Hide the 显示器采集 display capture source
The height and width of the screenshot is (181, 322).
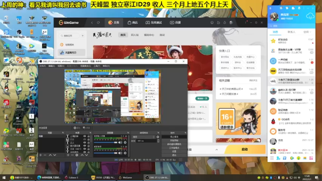pyautogui.click(x=85, y=146)
